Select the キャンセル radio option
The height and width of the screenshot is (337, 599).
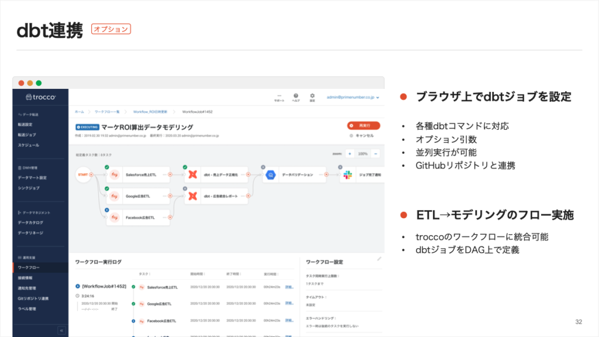tap(351, 136)
